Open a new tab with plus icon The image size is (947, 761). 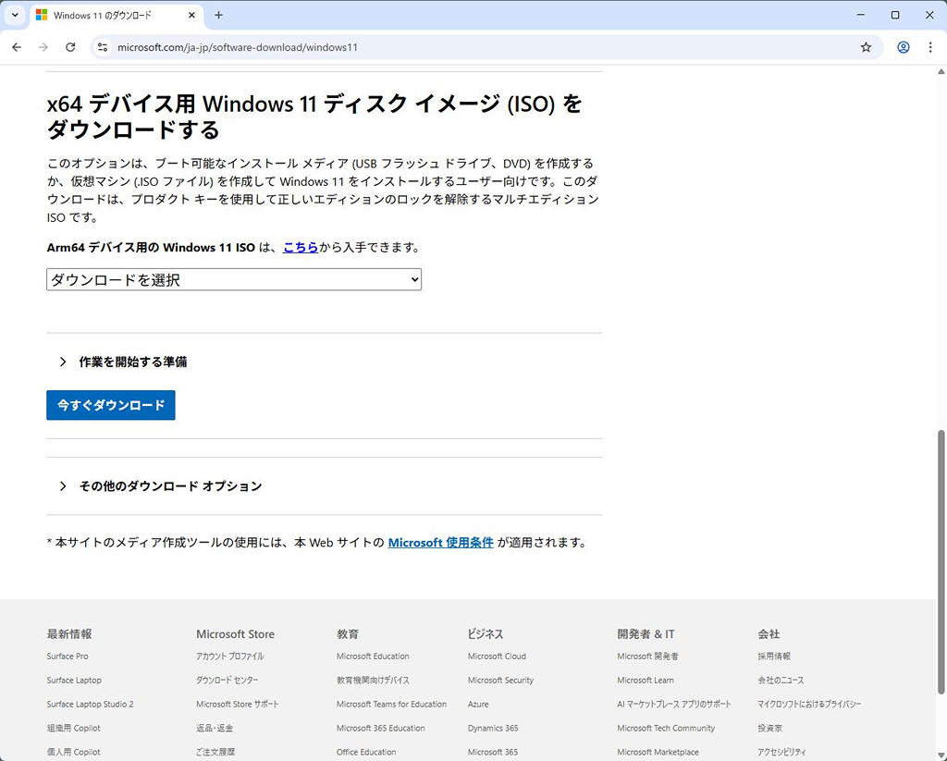(218, 15)
